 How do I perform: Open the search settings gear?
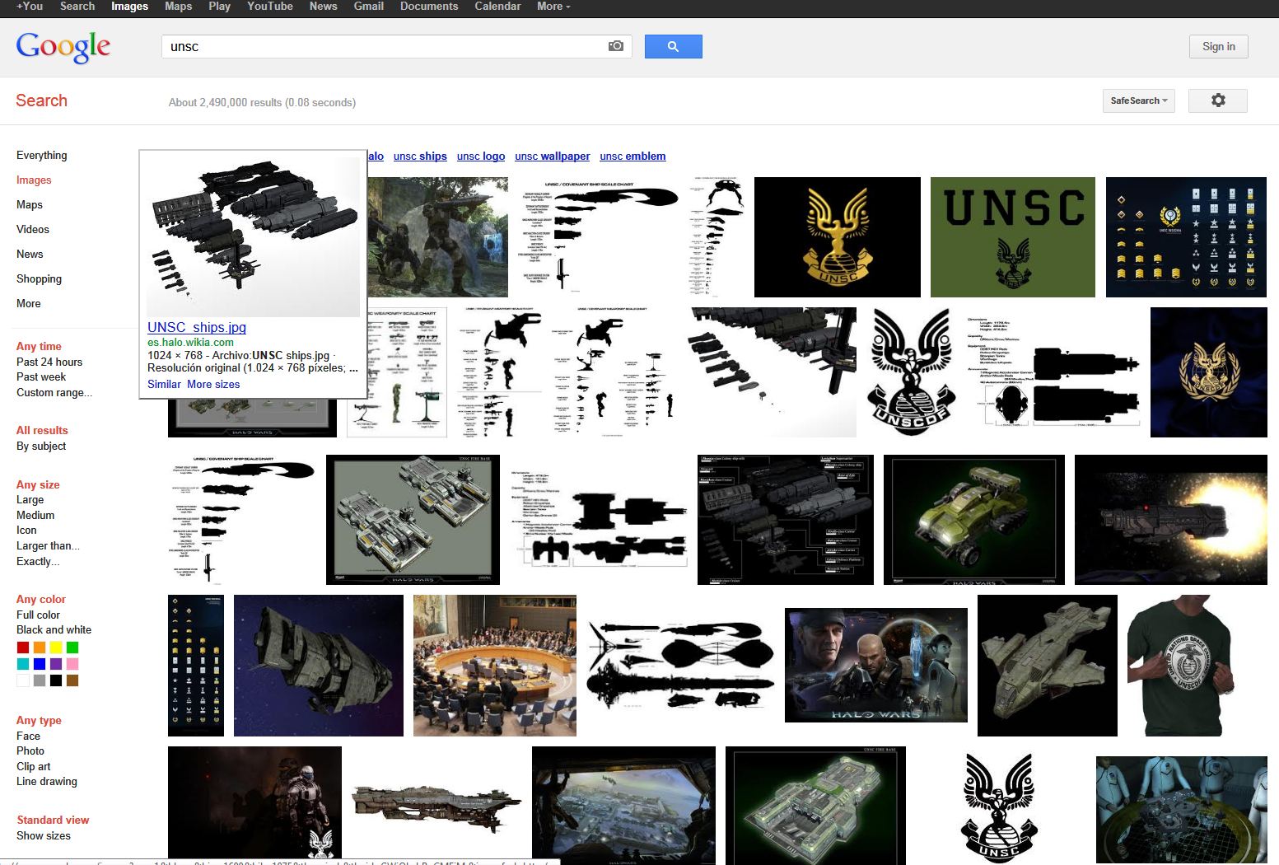click(1217, 100)
